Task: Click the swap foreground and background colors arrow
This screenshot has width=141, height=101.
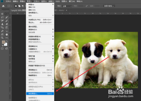Action: click(7, 41)
